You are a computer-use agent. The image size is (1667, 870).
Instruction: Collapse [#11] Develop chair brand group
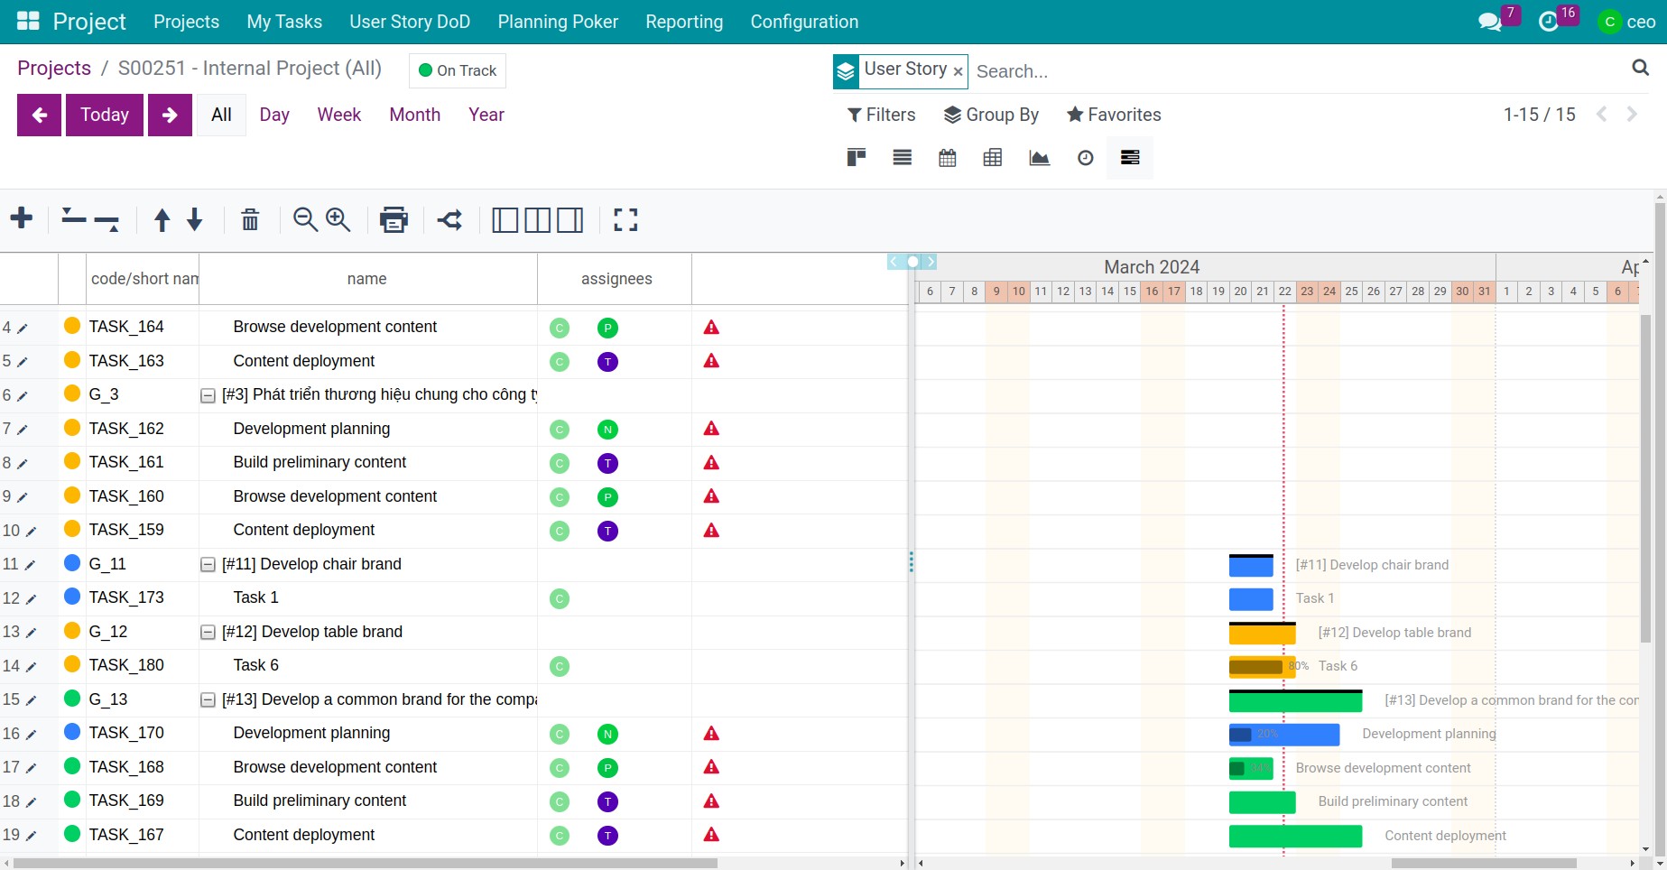208,565
